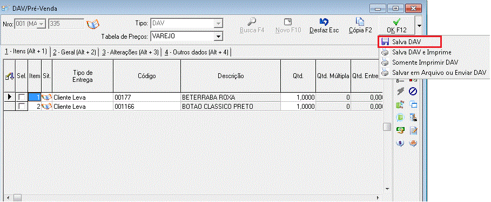Click the green money bill icon

coord(400,130)
